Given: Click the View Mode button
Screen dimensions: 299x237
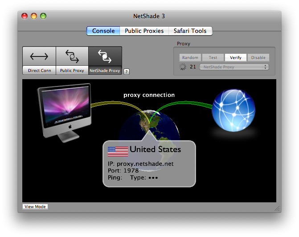Looking at the screenshot, I should pos(35,207).
